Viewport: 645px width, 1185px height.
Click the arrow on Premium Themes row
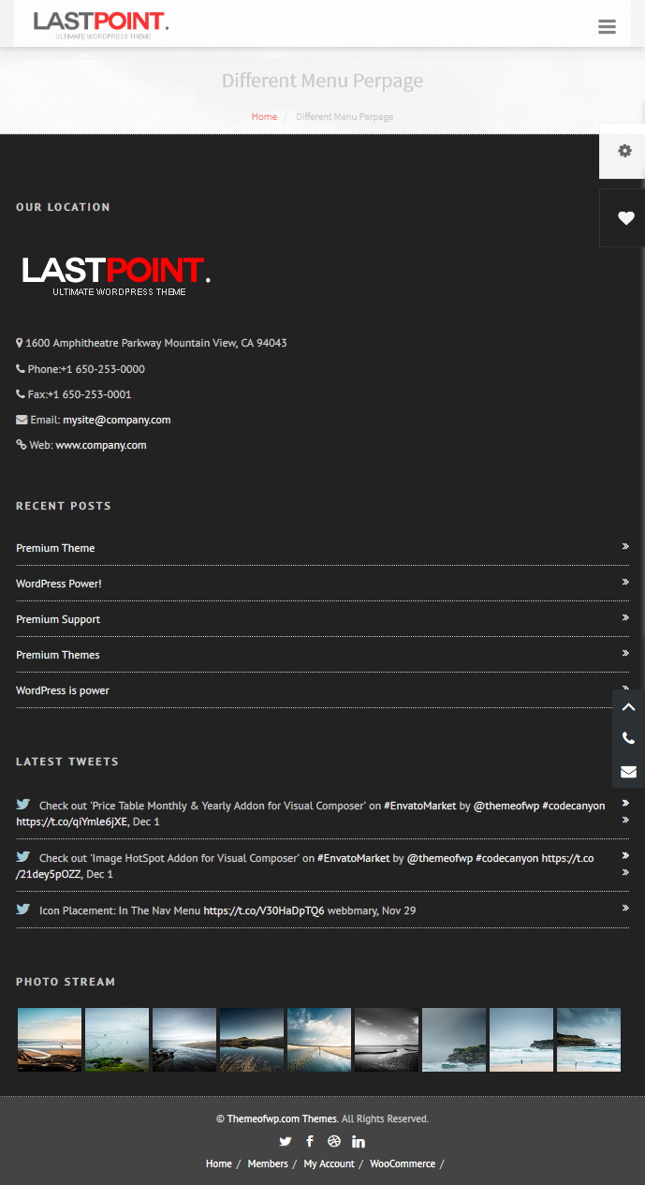tap(625, 653)
